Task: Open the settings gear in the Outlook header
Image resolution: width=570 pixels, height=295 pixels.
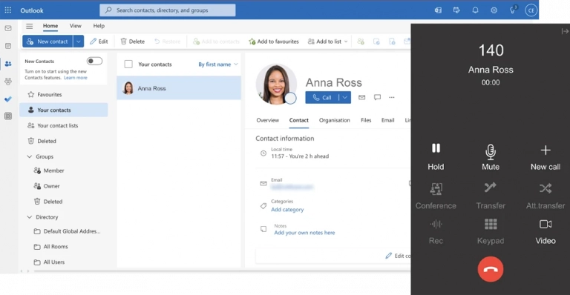Action: click(x=494, y=10)
